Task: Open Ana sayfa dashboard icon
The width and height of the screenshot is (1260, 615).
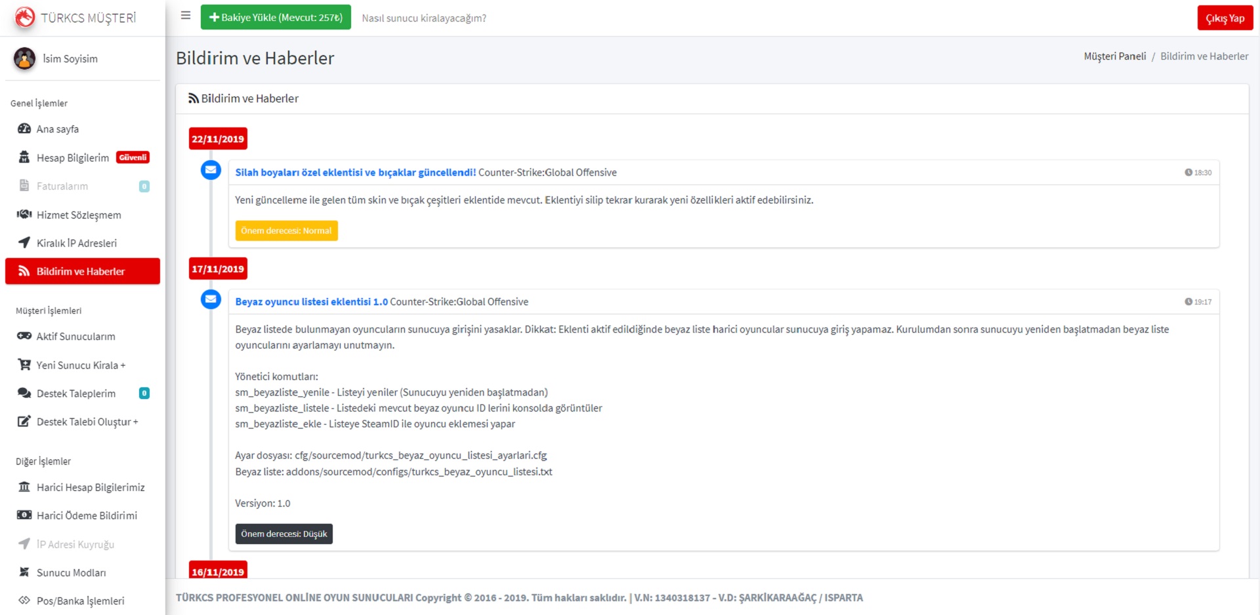Action: pyautogui.click(x=24, y=129)
